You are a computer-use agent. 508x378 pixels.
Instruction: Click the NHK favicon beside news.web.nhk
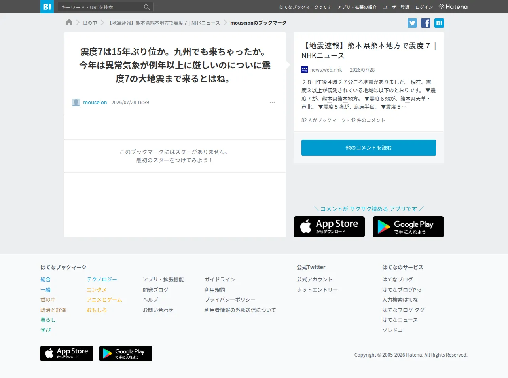305,70
